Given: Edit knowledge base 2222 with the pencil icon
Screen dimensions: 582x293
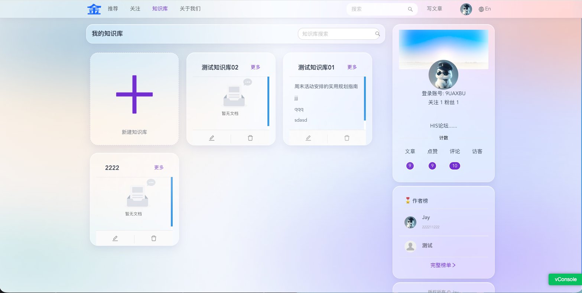Looking at the screenshot, I should coord(115,238).
